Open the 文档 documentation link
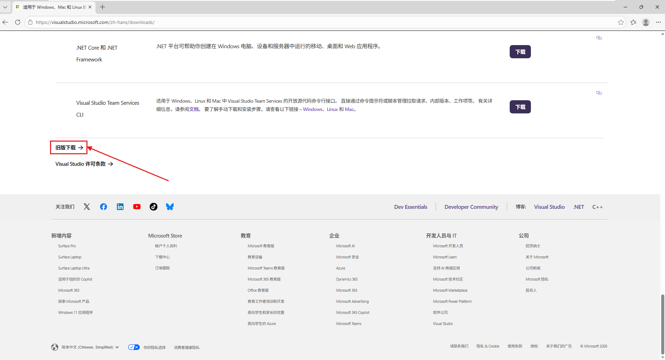The width and height of the screenshot is (665, 360). (x=194, y=109)
